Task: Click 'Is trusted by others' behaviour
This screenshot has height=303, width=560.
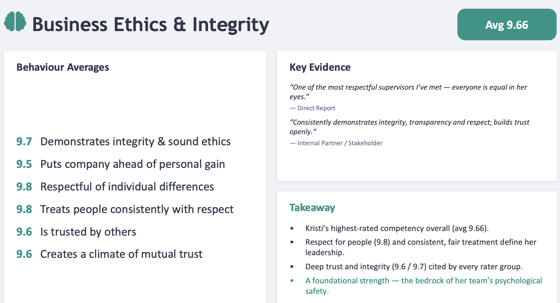Action: point(88,232)
